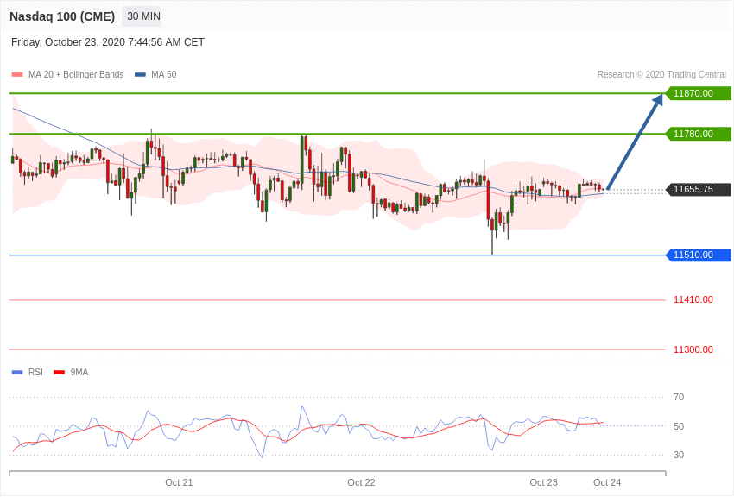The image size is (734, 497).
Task: Click the Oct 23 date axis label
Action: [543, 482]
